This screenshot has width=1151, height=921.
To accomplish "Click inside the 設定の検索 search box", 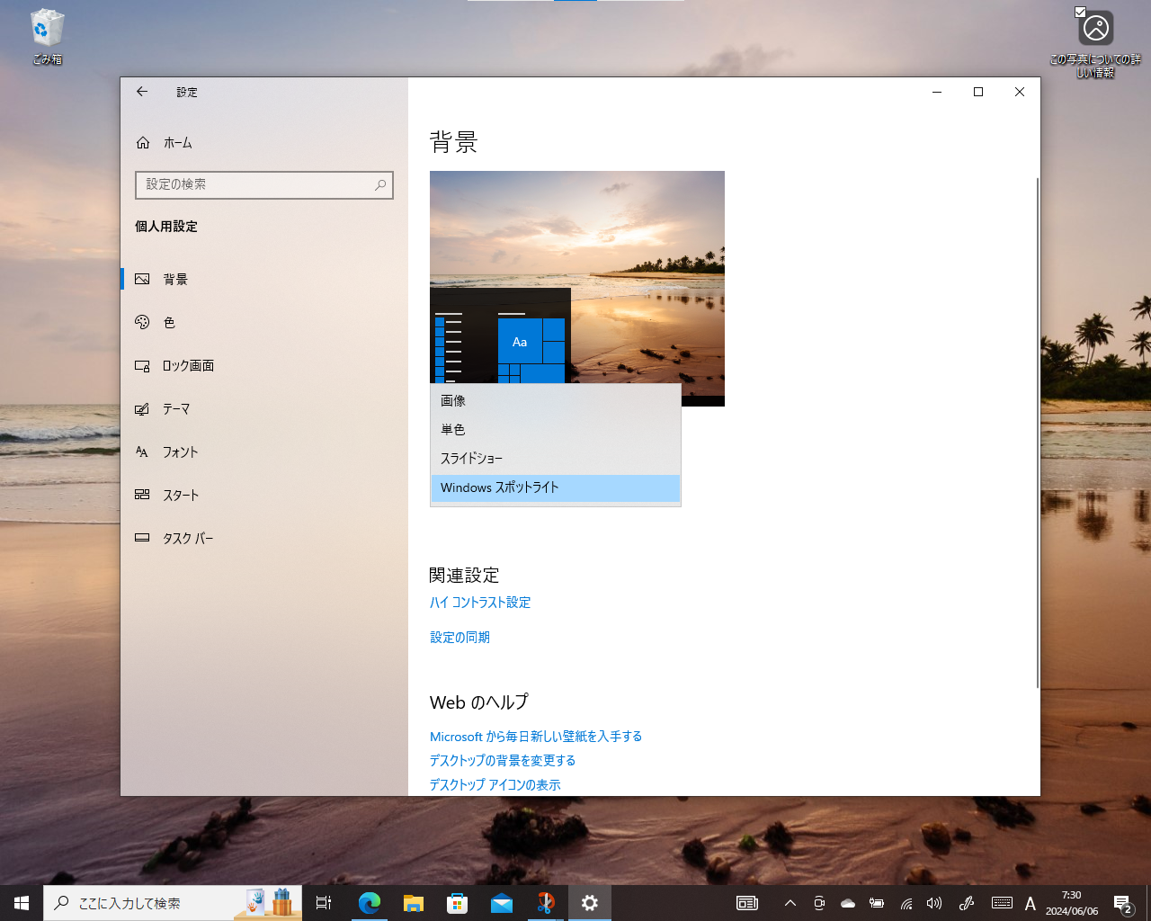I will coord(263,185).
